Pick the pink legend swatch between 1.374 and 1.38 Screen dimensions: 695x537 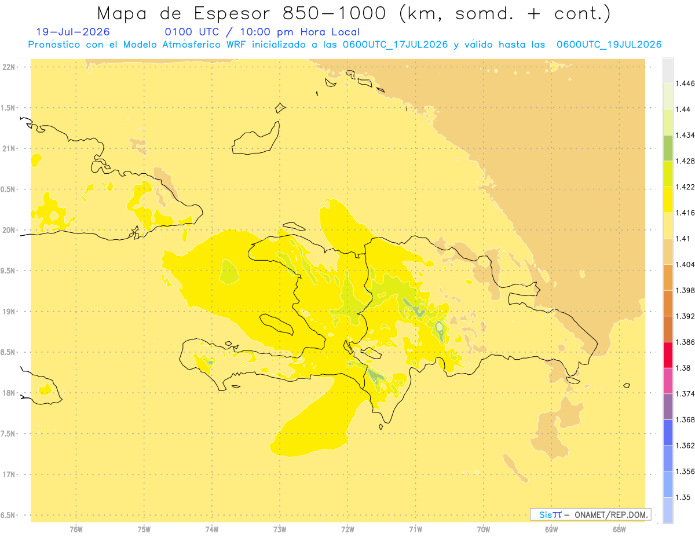tap(668, 381)
